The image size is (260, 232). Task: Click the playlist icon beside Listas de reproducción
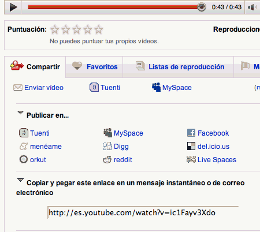coord(140,66)
